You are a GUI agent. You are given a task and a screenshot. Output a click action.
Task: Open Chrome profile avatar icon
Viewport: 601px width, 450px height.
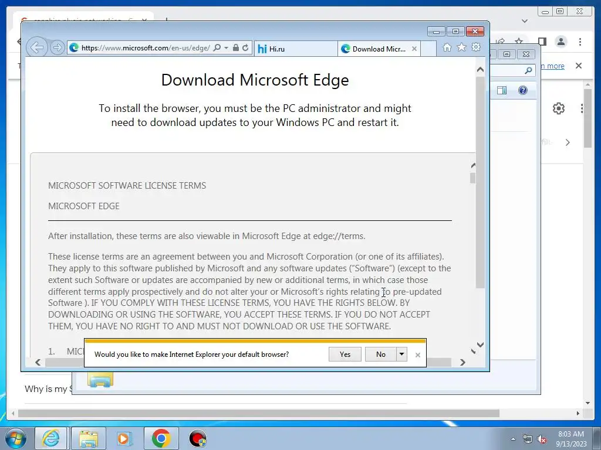[x=561, y=42]
